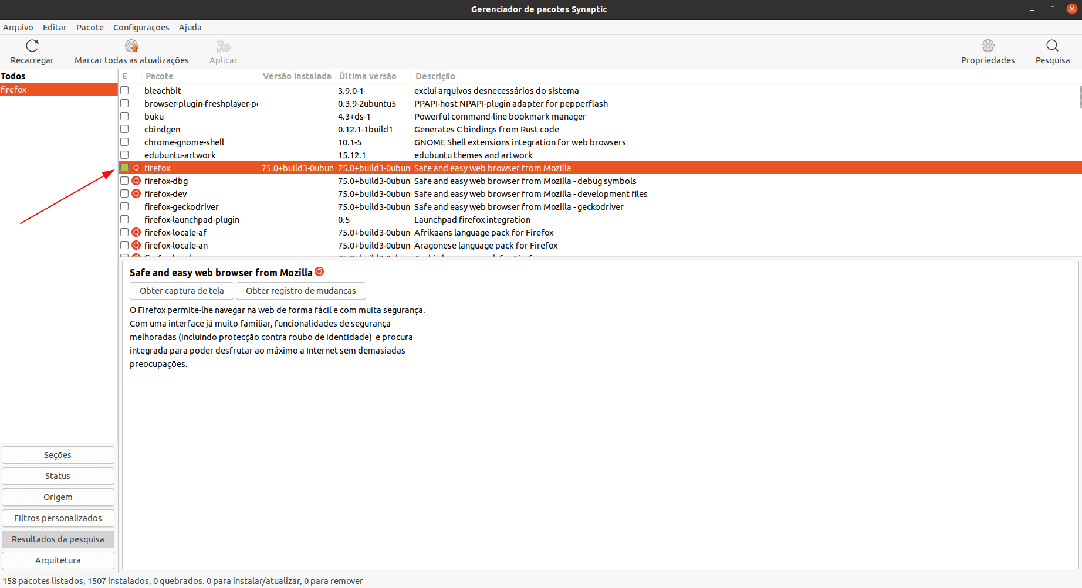Click the Ubuntu icon in selected firefox row

pyautogui.click(x=136, y=168)
